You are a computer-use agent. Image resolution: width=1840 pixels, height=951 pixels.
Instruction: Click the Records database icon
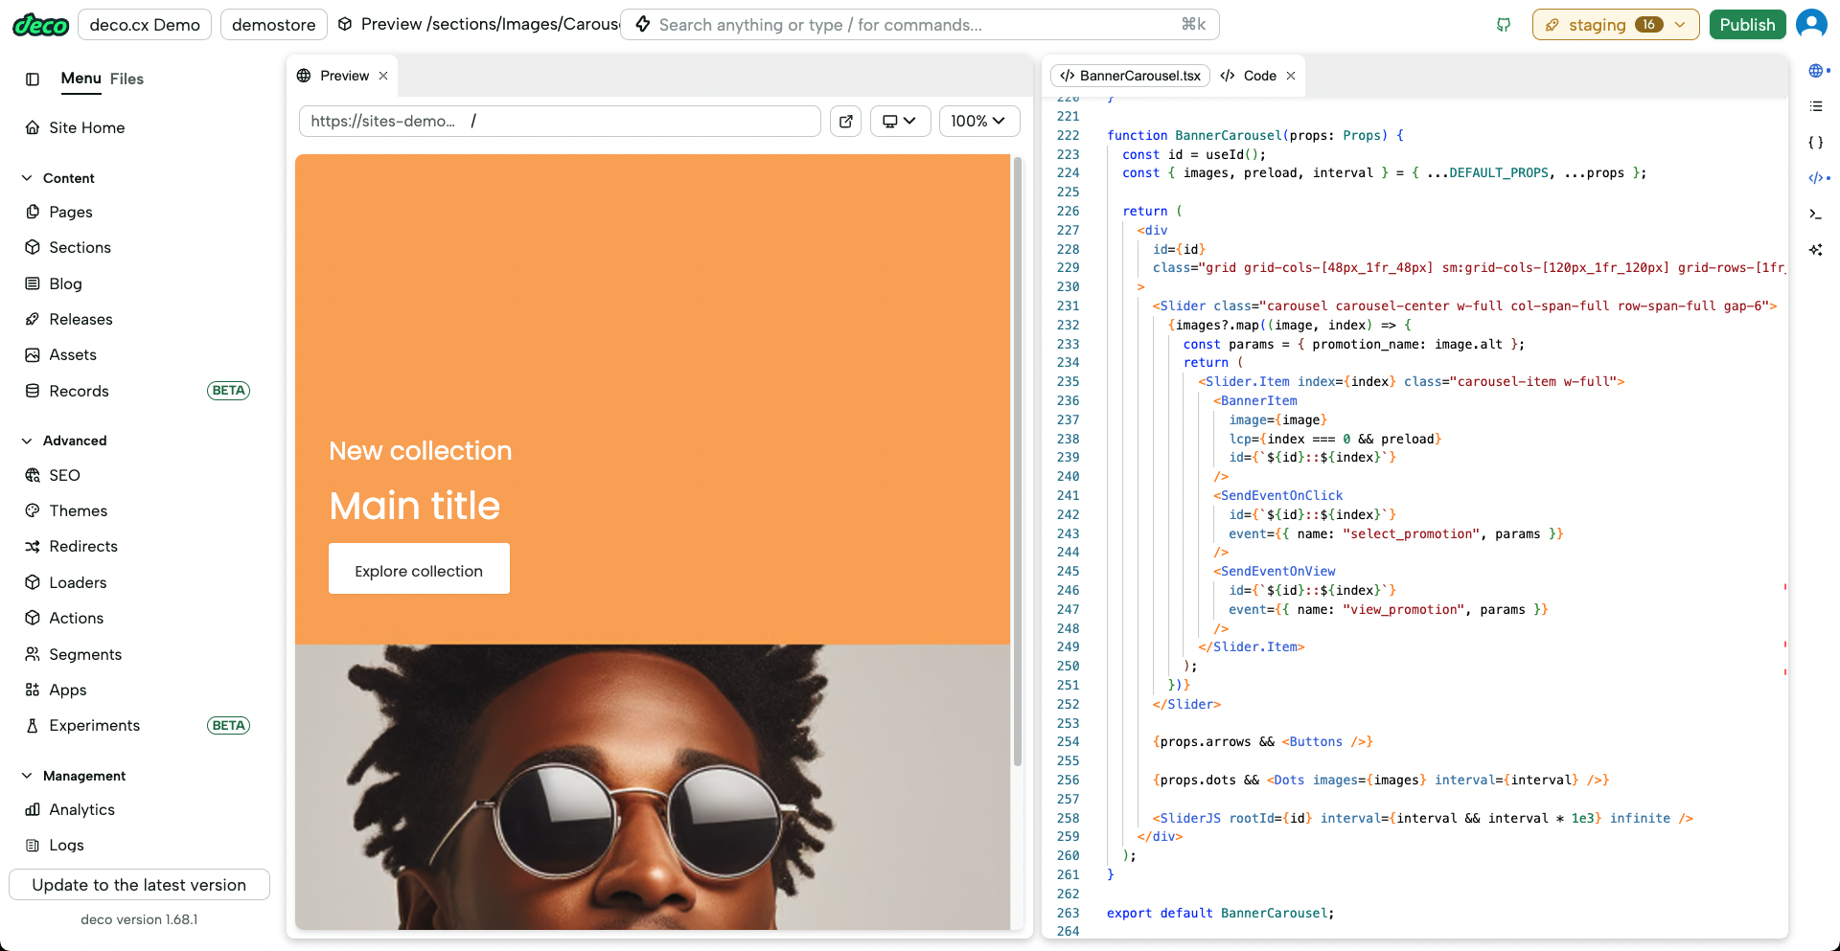coord(33,391)
